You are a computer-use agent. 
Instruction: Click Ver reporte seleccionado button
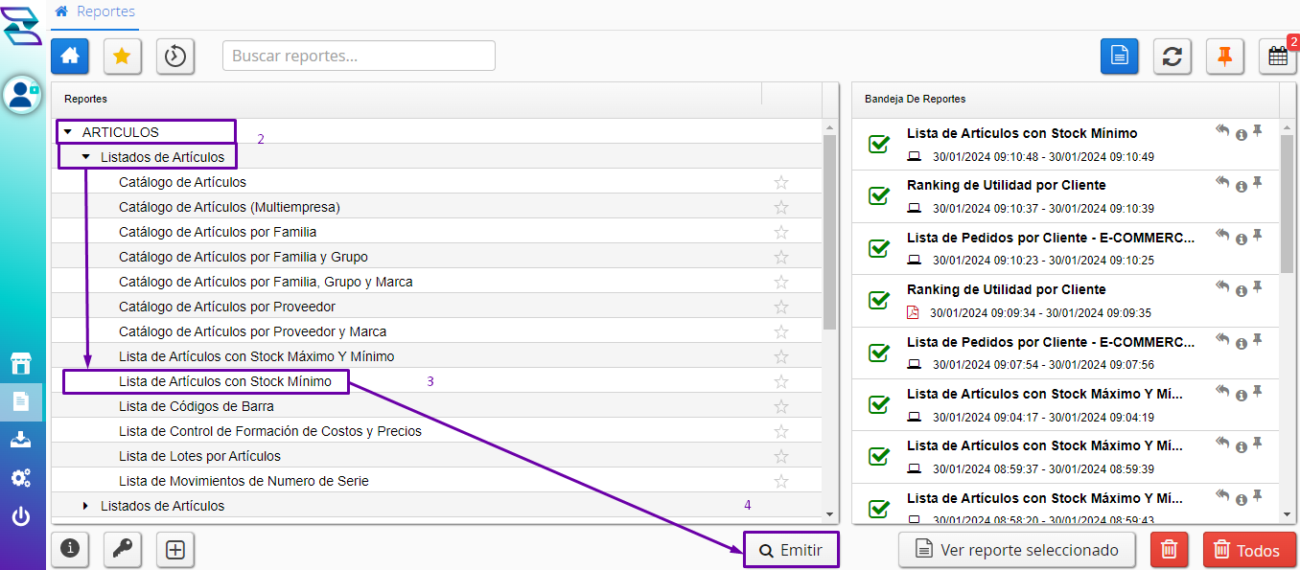pos(1016,550)
